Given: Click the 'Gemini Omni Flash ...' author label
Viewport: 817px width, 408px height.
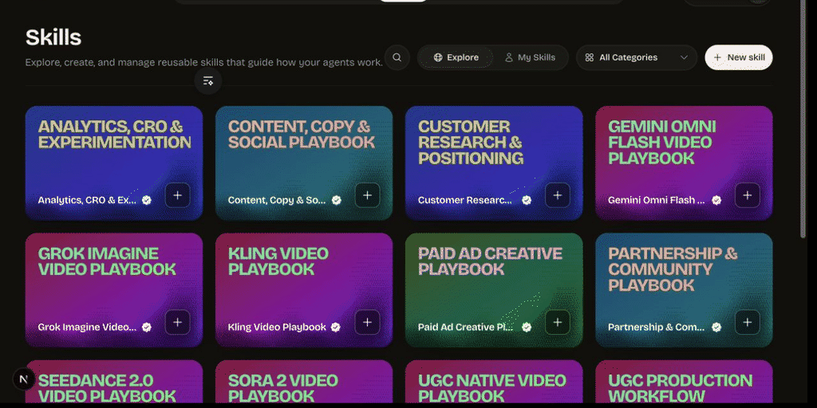Looking at the screenshot, I should click(657, 200).
